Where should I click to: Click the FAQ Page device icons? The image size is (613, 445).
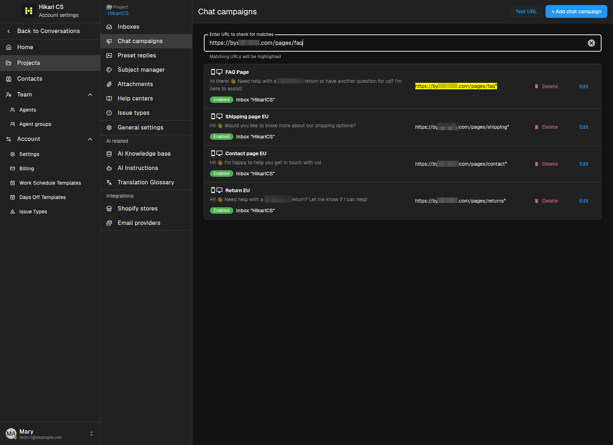[216, 72]
